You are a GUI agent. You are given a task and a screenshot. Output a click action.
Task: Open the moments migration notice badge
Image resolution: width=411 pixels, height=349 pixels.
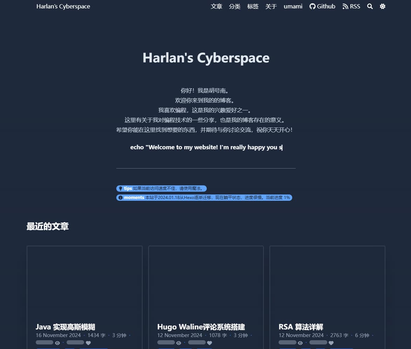click(204, 197)
